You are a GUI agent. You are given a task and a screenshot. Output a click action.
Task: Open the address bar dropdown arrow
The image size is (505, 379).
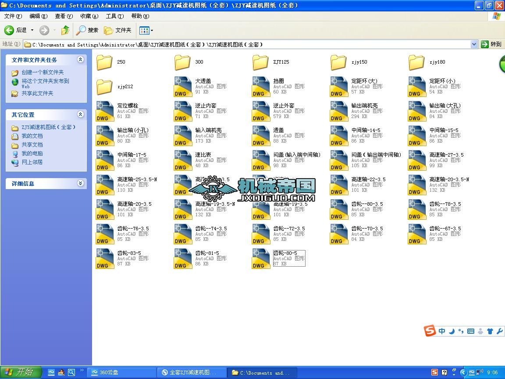[474, 44]
